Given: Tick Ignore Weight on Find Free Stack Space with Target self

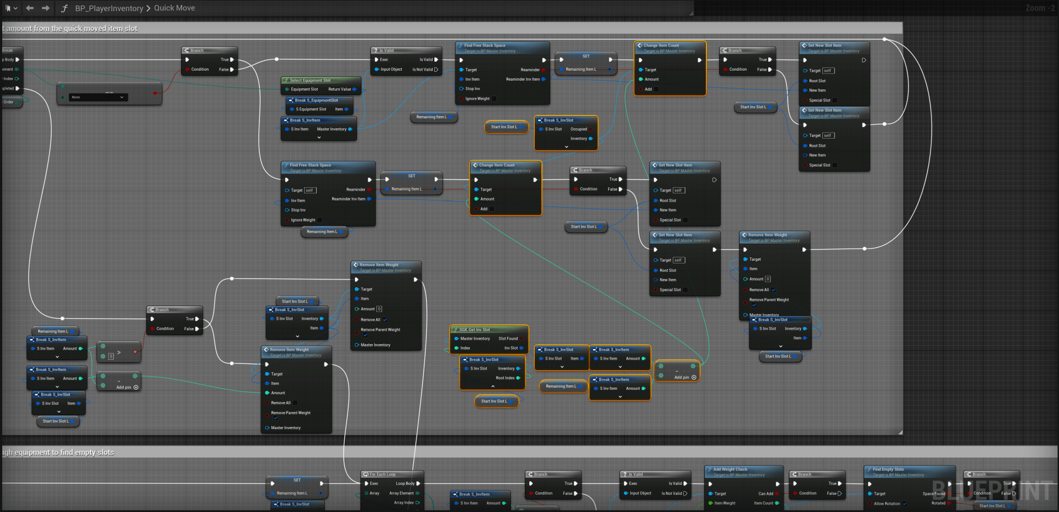Looking at the screenshot, I should (x=319, y=220).
